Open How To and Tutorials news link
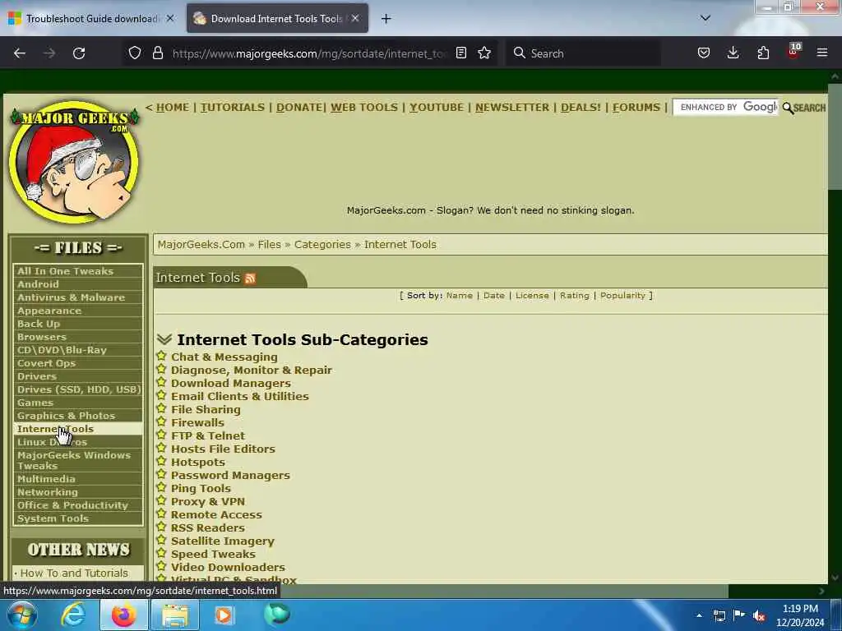842x631 pixels. click(x=74, y=573)
